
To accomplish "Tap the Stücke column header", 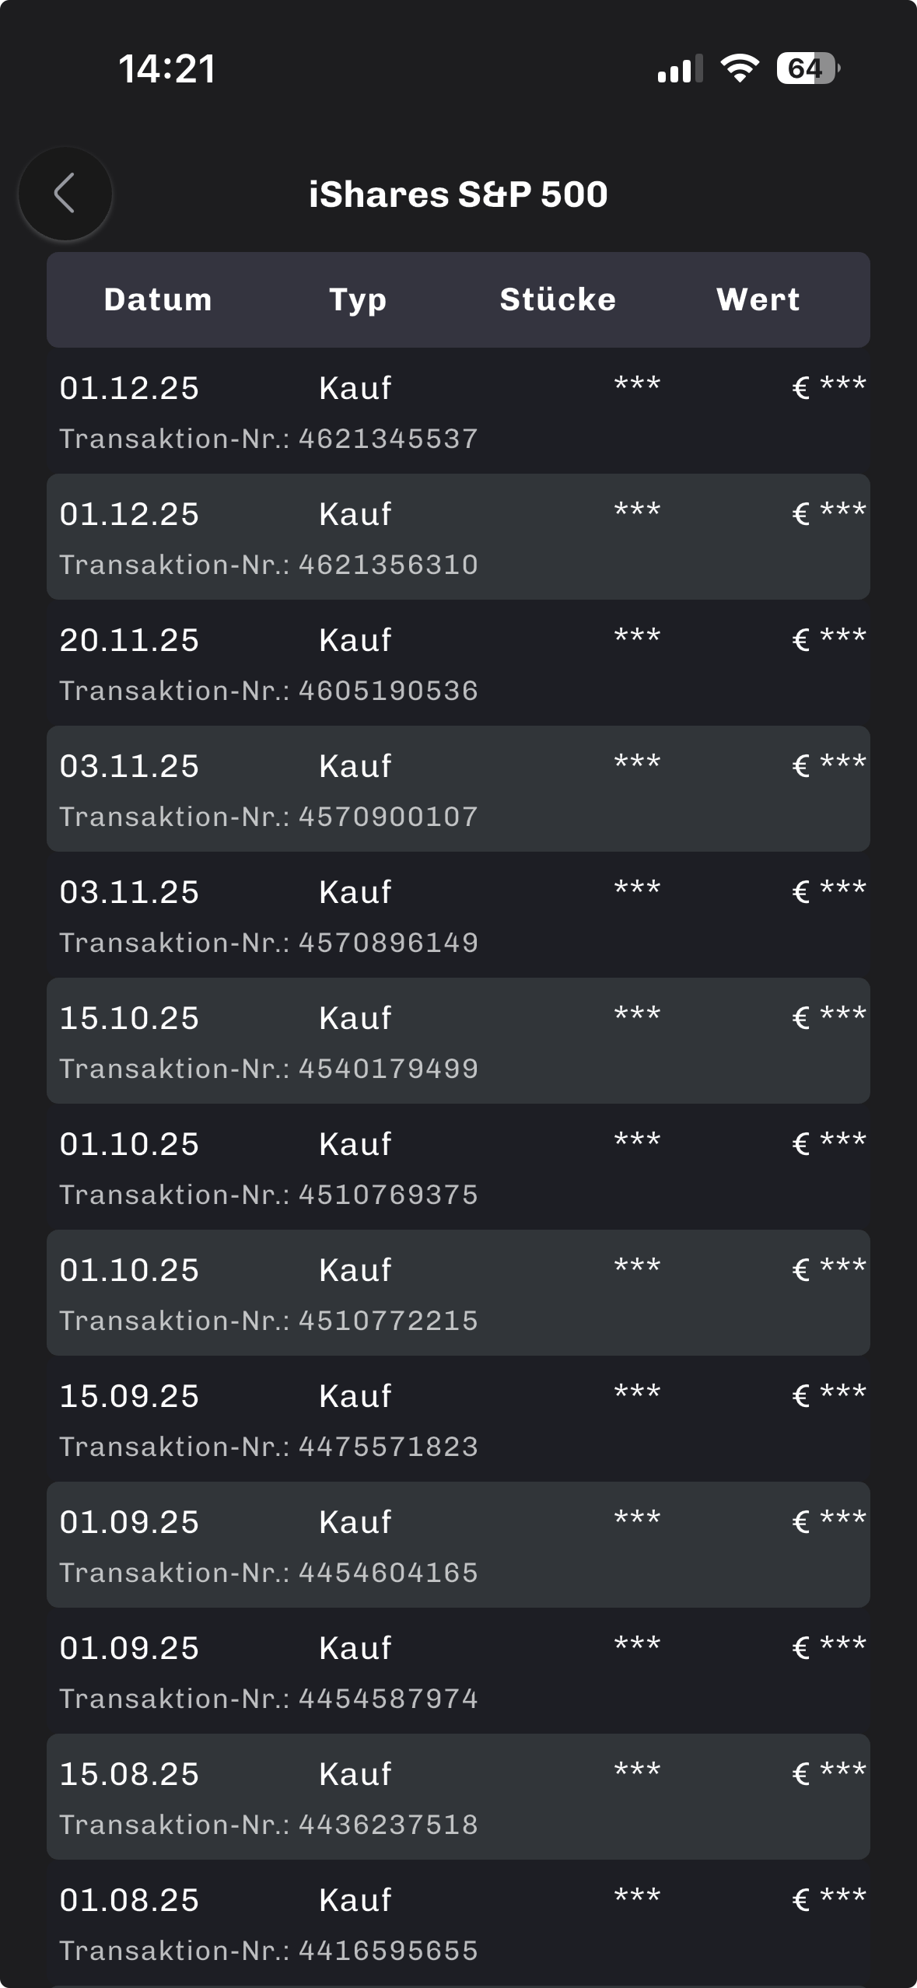I will (x=558, y=299).
